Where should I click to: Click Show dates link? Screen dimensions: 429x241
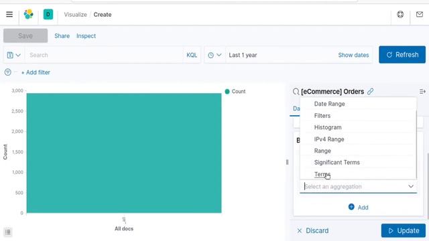[353, 55]
